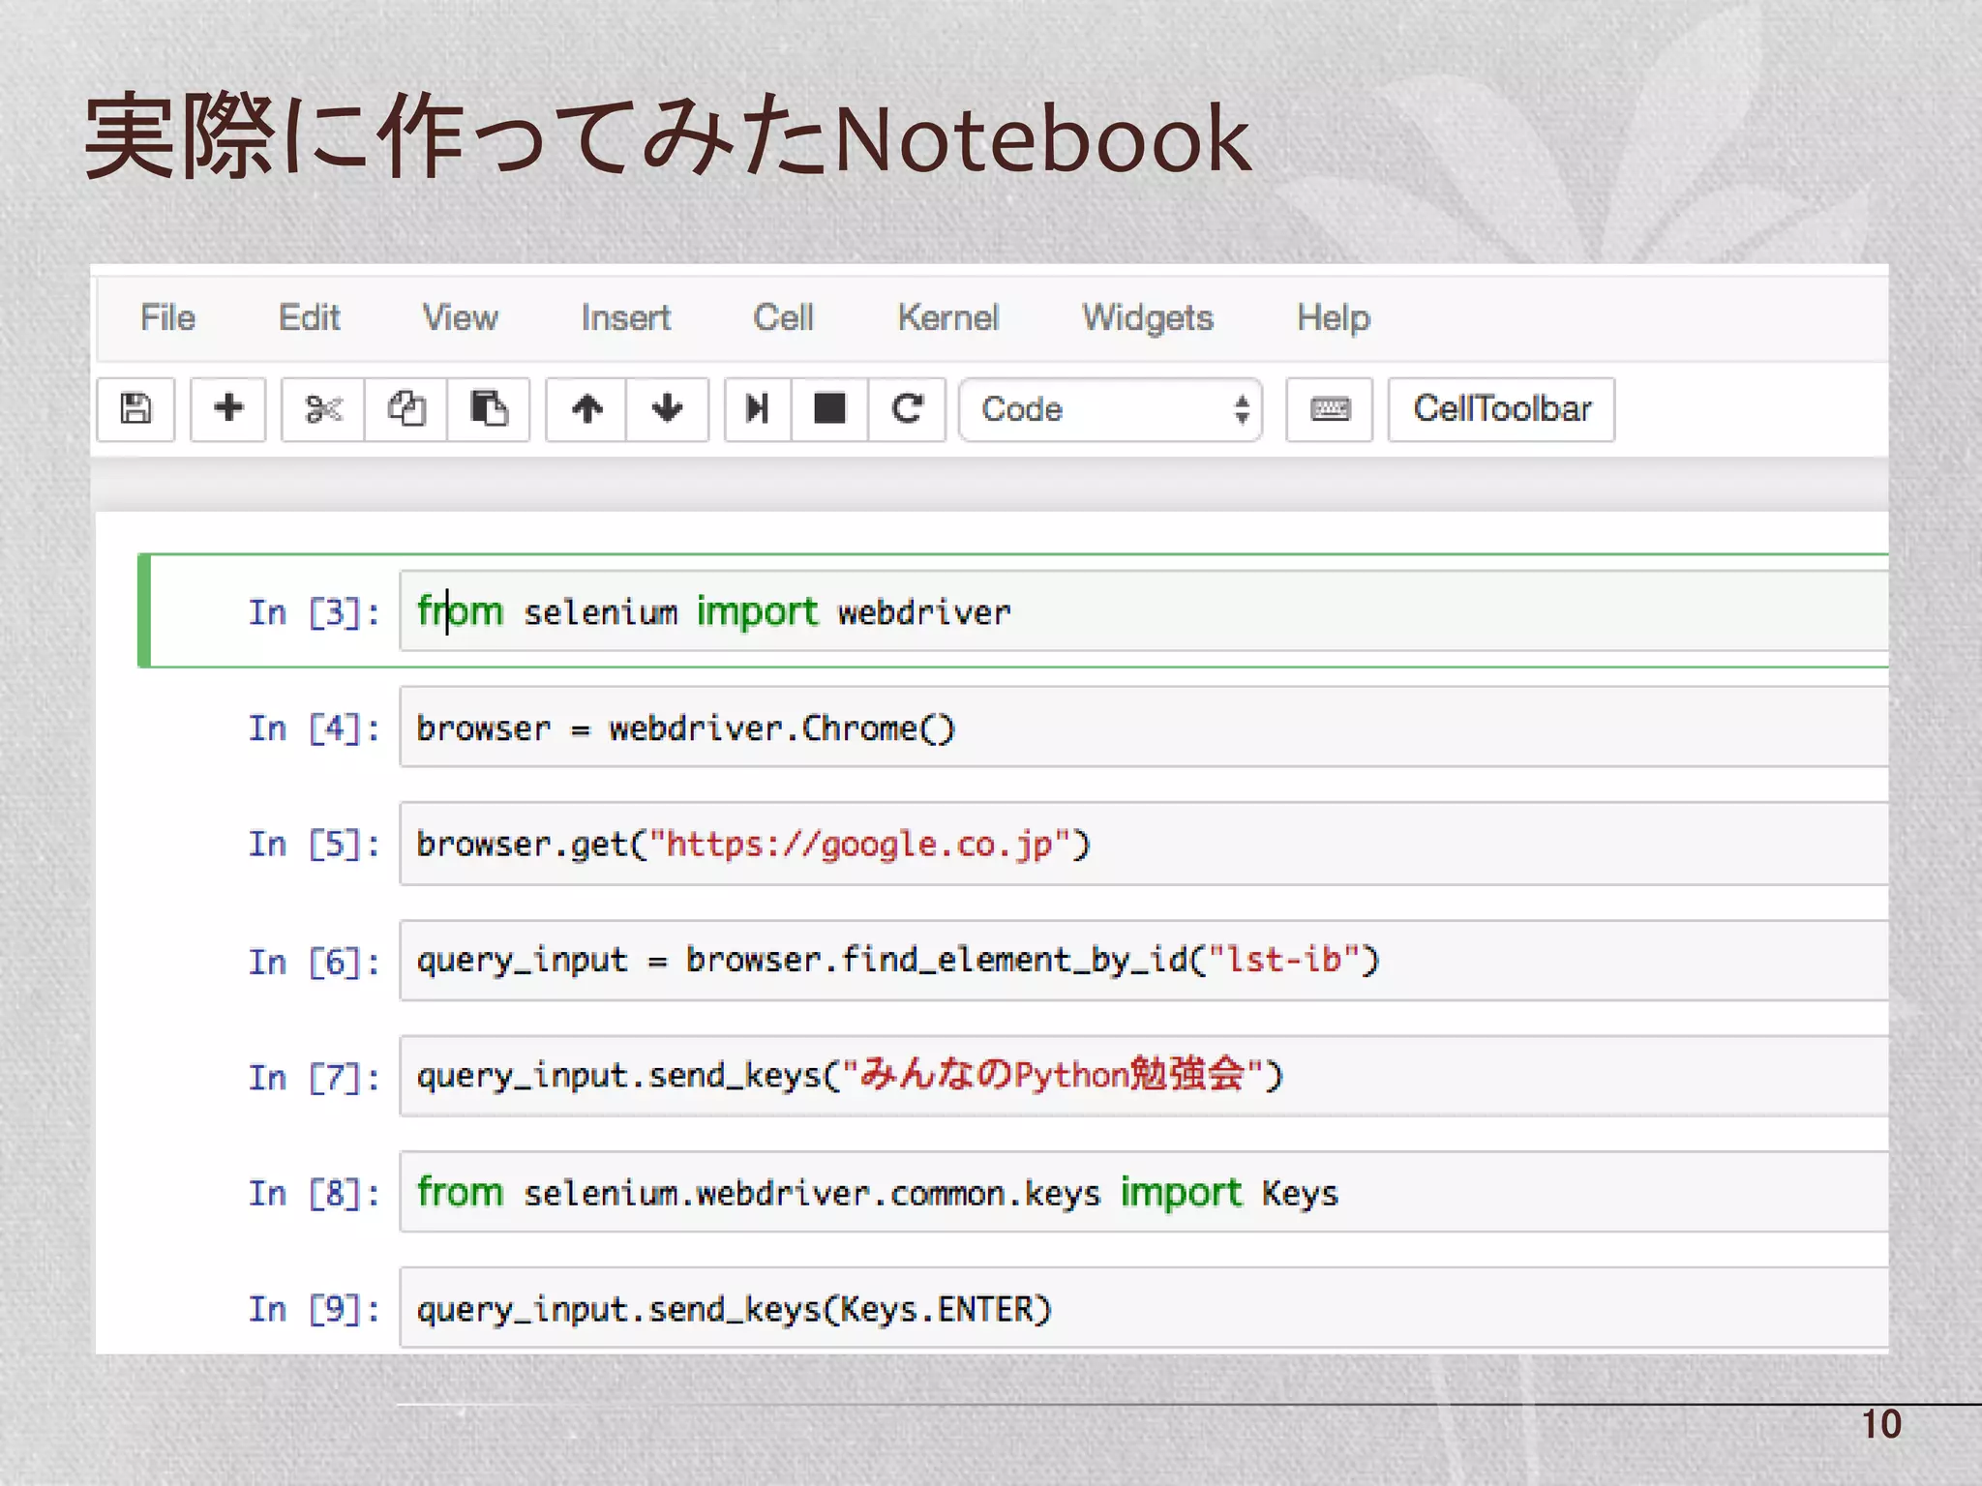
Task: Click the send_keys(Keys.ENTER) cell
Action: coord(1144,1308)
